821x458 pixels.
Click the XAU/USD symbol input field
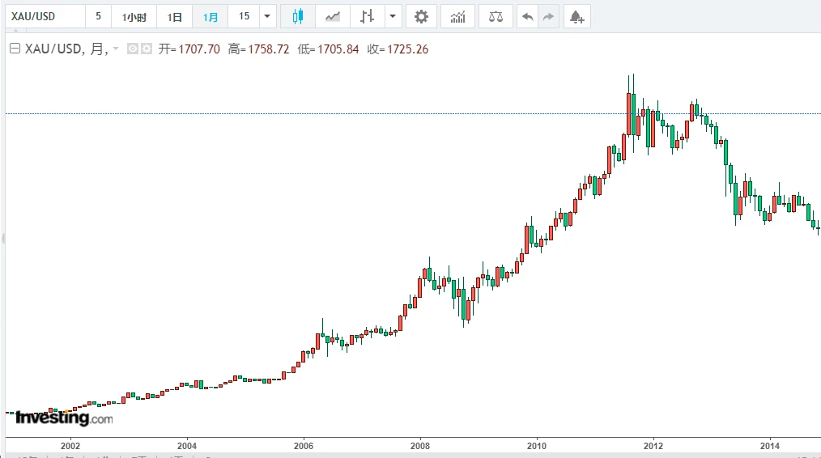click(45, 16)
